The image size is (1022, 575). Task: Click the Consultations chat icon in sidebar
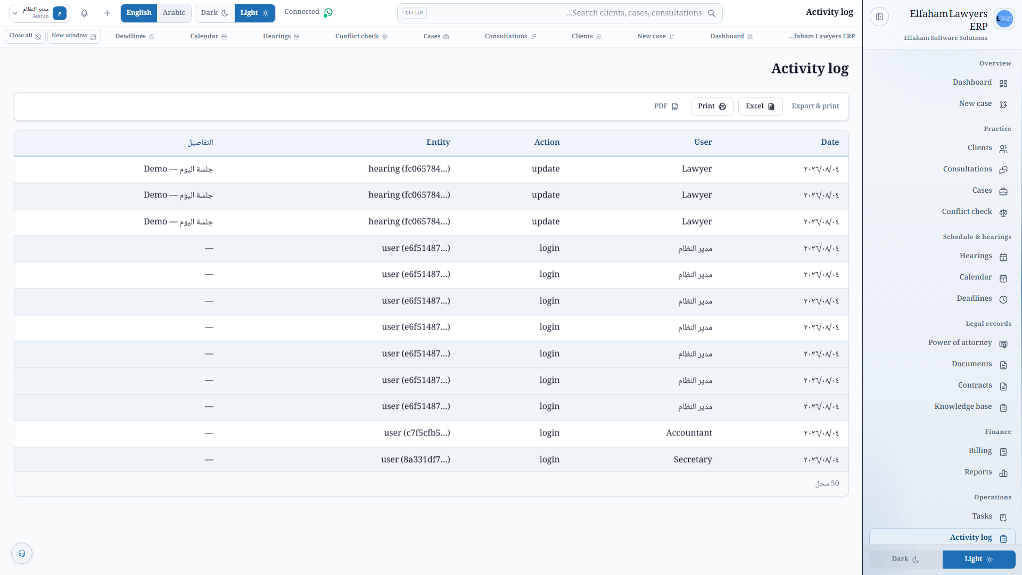pos(1003,170)
